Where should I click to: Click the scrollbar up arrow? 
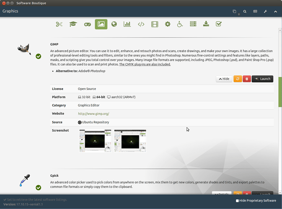click(280, 30)
